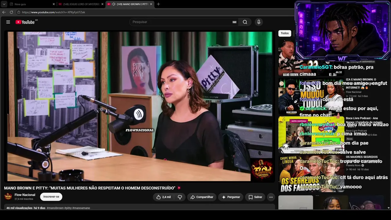Click the magnifier search button

click(x=245, y=22)
